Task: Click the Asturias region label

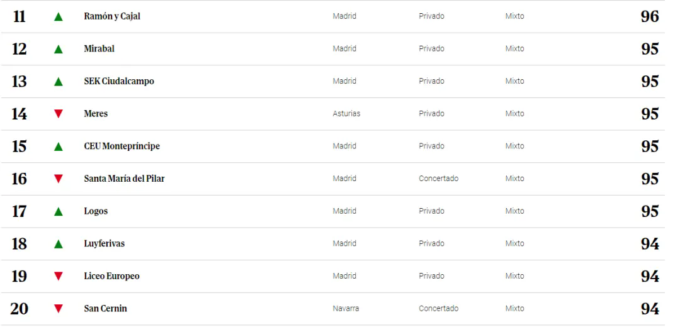Action: pyautogui.click(x=346, y=113)
